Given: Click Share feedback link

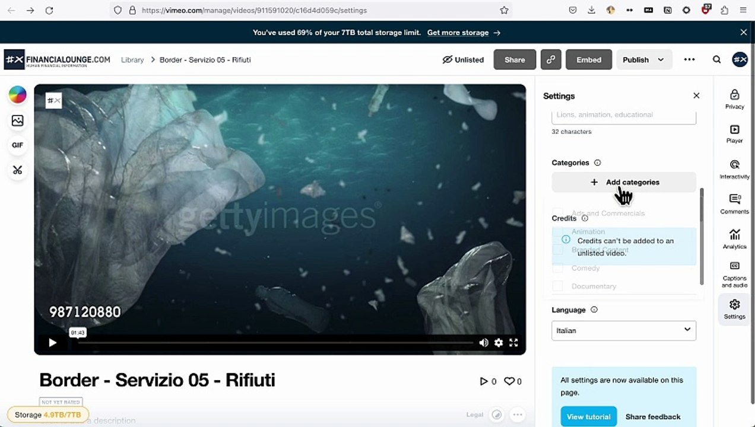Looking at the screenshot, I should pos(653,416).
